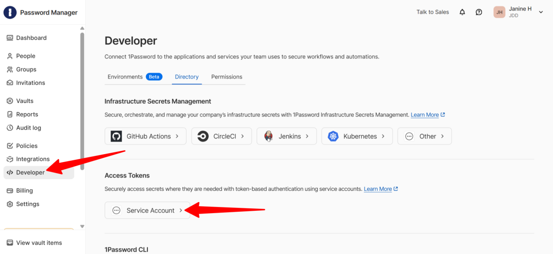Click the sidebar scroll up arrow
Viewport: 553px width, 254px height.
[x=82, y=28]
